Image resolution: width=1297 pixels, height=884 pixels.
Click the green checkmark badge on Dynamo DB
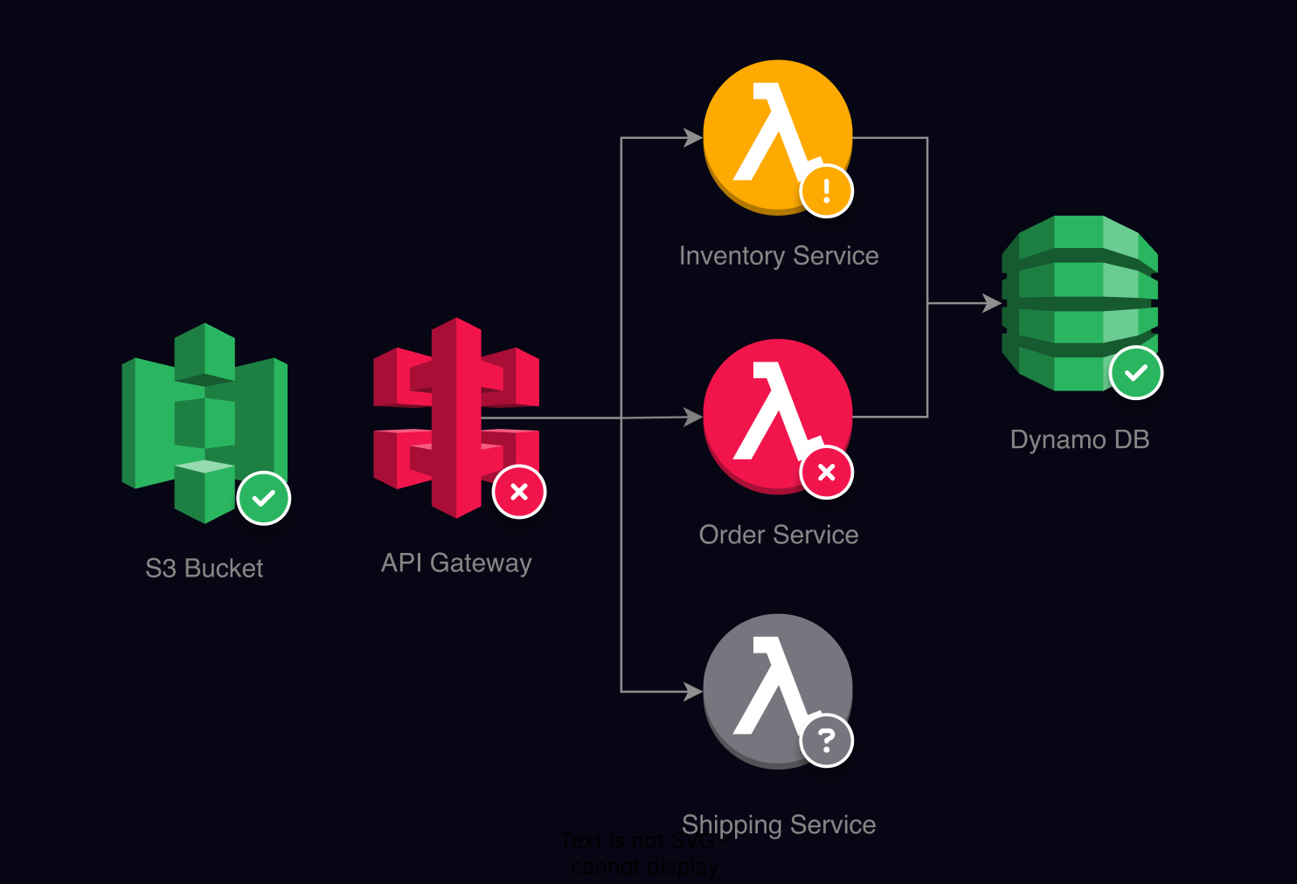pos(1136,373)
